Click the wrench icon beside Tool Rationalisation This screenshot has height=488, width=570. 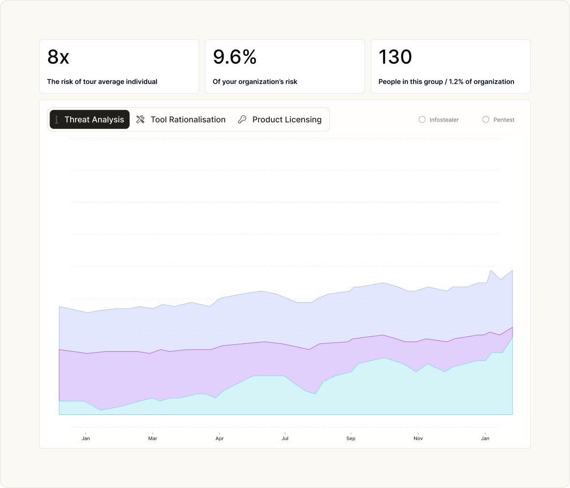pyautogui.click(x=140, y=120)
